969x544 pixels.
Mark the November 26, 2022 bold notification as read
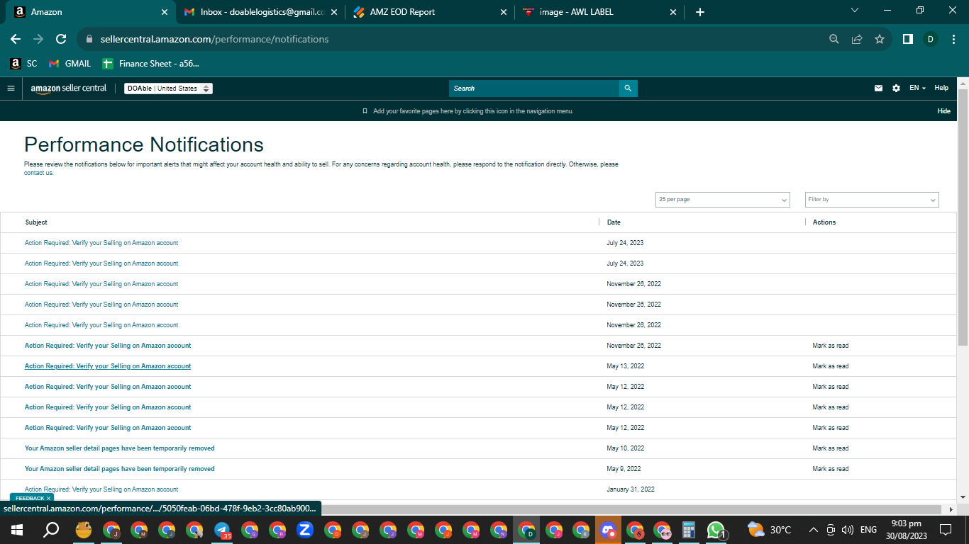[x=831, y=346]
